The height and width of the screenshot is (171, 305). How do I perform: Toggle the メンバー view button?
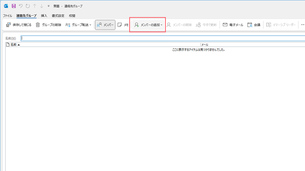click(x=105, y=25)
